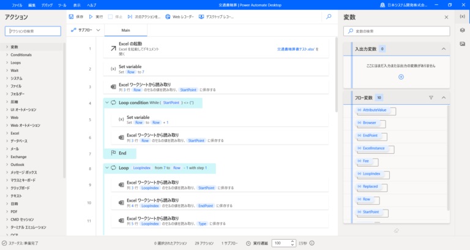Click the variables list scrollbar
This screenshot has height=250, width=470.
tap(449, 157)
